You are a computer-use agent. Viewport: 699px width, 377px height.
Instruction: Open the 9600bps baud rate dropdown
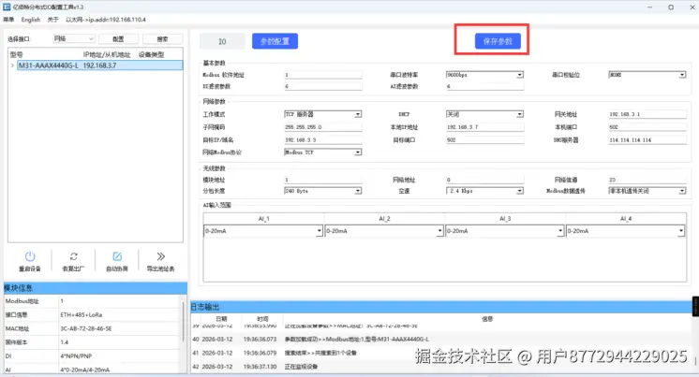tap(484, 75)
